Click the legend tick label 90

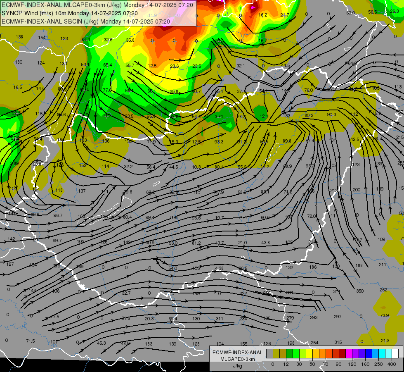(x=339, y=364)
